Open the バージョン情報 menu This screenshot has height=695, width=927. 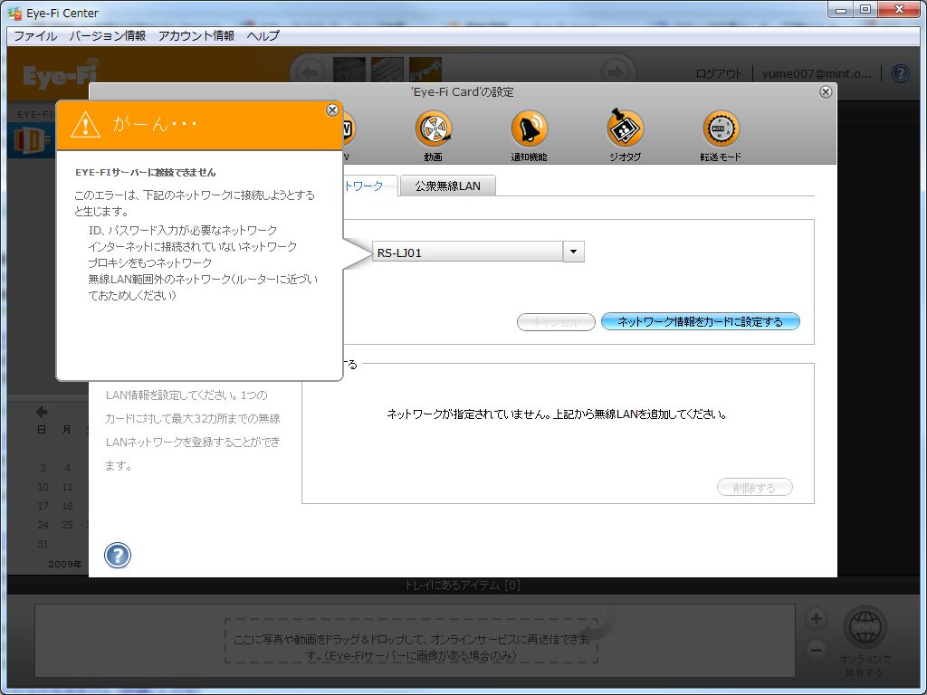[108, 35]
